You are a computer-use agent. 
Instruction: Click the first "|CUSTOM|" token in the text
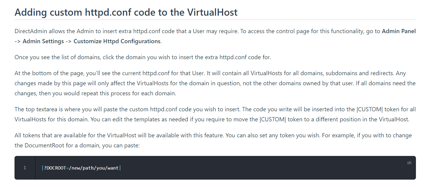click(x=370, y=109)
